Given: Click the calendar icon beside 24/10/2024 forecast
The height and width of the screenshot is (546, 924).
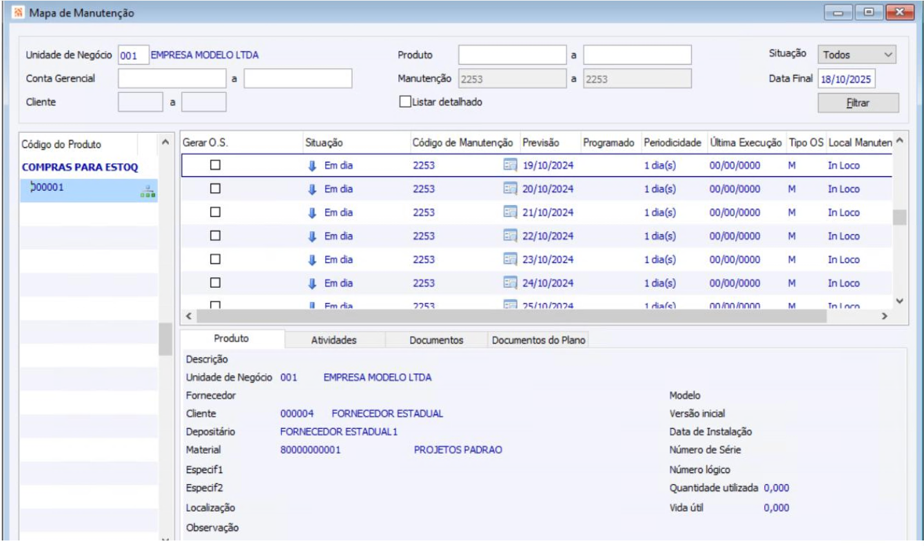Looking at the screenshot, I should tap(510, 283).
